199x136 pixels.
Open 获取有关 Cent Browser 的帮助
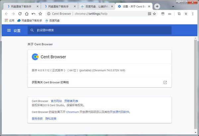[99, 82]
